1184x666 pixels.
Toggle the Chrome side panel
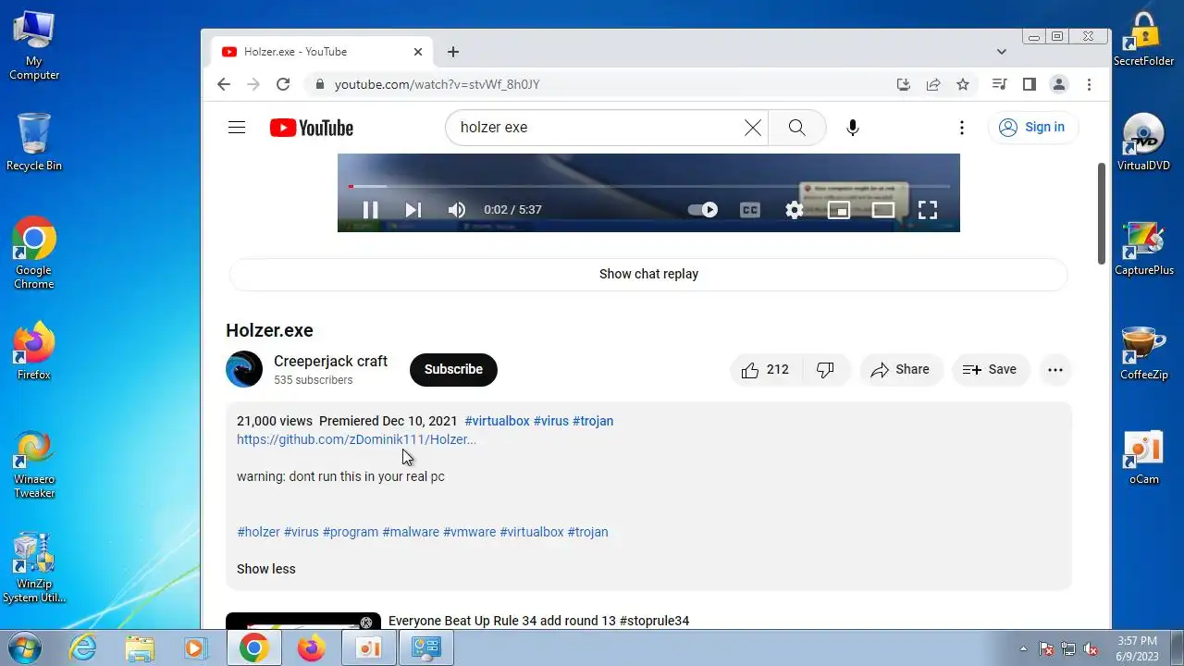pos(1029,84)
